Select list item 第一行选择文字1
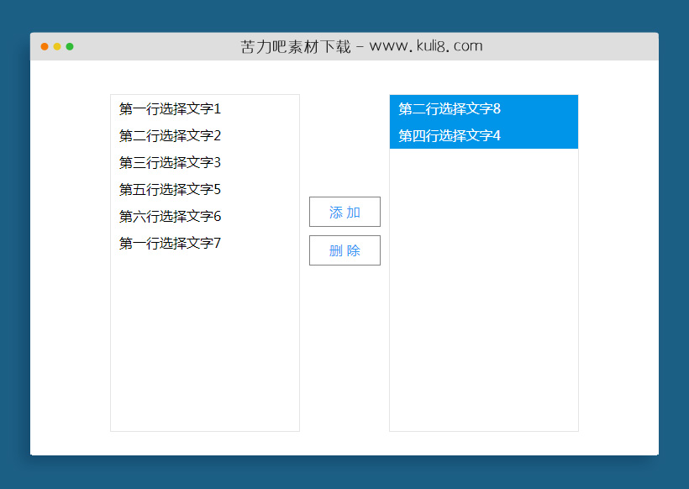This screenshot has width=689, height=489. click(x=169, y=108)
